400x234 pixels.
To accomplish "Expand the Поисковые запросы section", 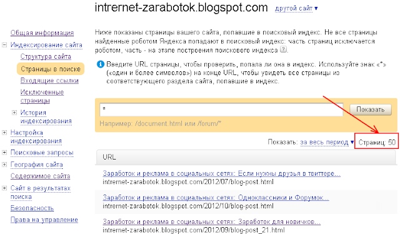I will click(4, 153).
